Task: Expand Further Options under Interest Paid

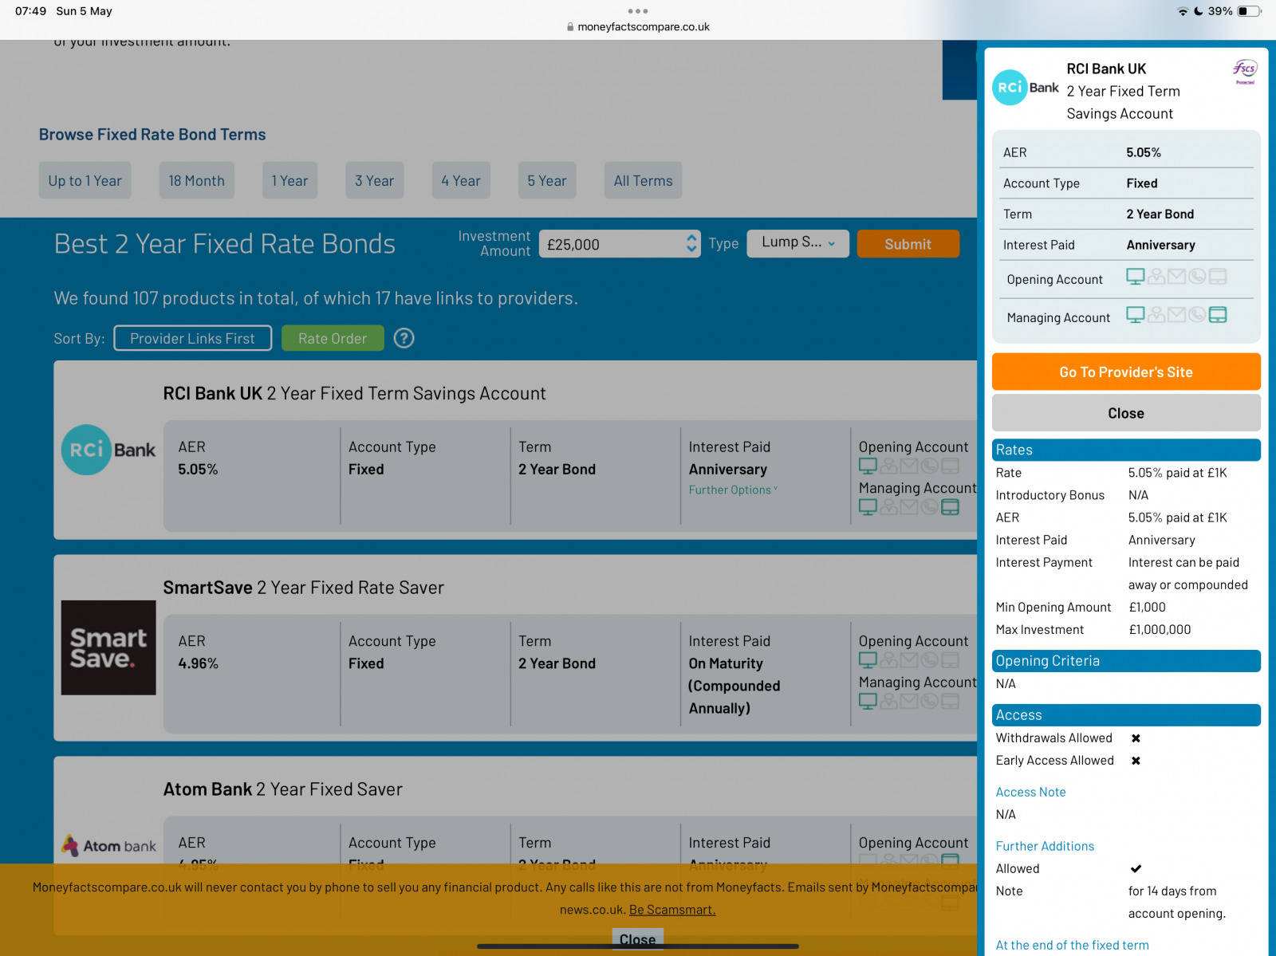Action: click(733, 490)
